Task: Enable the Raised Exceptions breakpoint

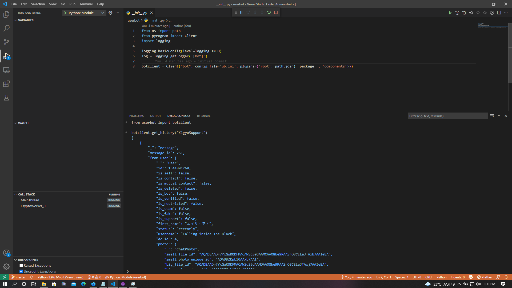Action: [21, 265]
